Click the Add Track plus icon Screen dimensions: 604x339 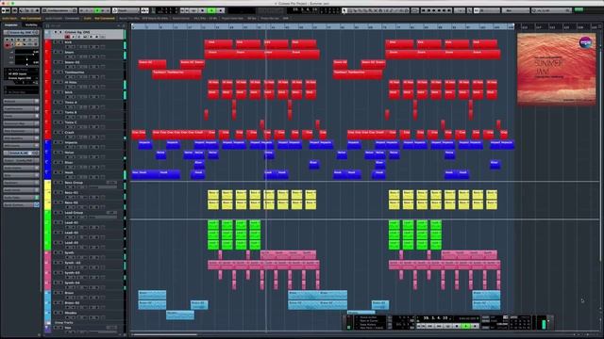118,25
